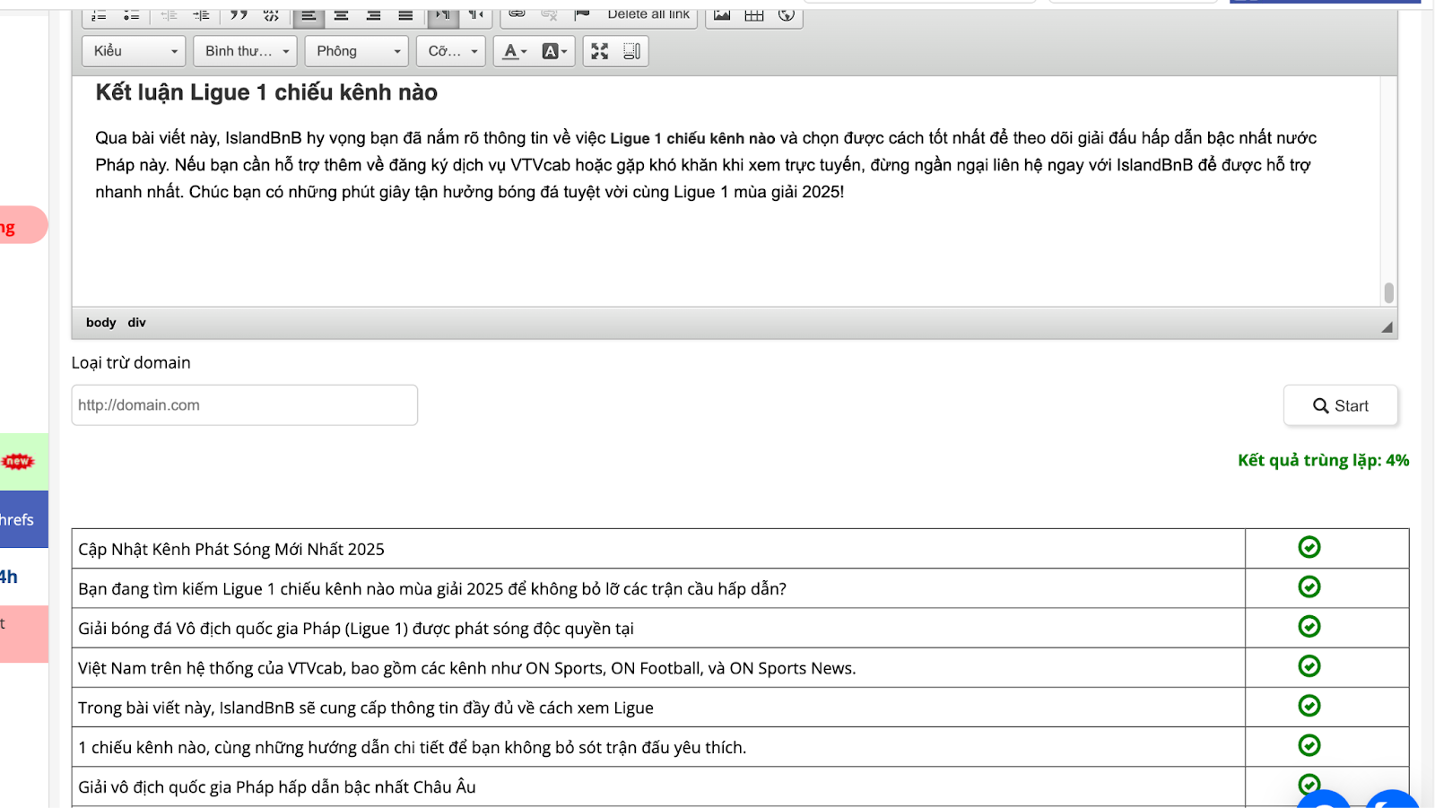Viewport: 1435px width, 808px height.
Task: Click the bold Ligue 1 chiếu kênh nào phrase
Action: click(x=692, y=138)
